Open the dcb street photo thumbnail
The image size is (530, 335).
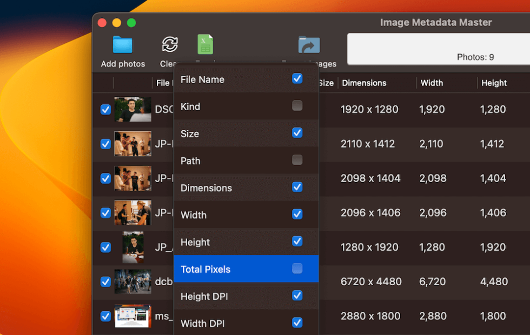133,282
